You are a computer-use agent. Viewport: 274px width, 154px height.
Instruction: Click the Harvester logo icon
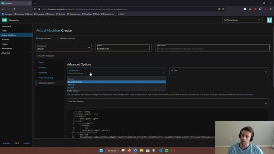tap(4, 20)
